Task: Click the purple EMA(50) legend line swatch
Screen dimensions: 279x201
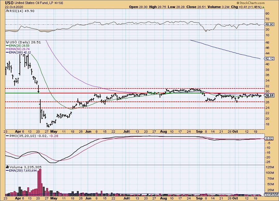Action: [7, 49]
